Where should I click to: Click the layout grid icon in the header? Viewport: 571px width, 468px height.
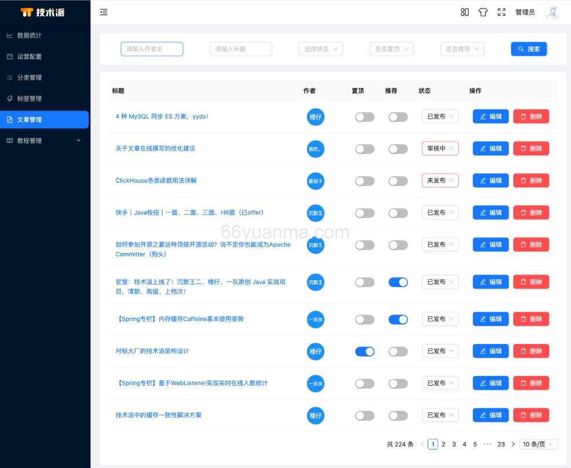click(464, 12)
